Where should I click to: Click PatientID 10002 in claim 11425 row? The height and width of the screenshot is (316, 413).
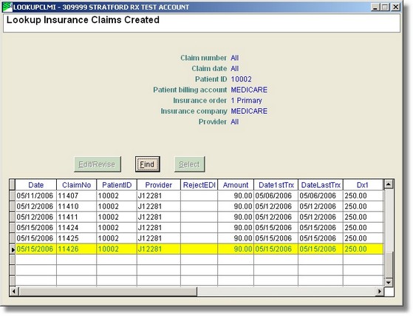[x=117, y=238]
